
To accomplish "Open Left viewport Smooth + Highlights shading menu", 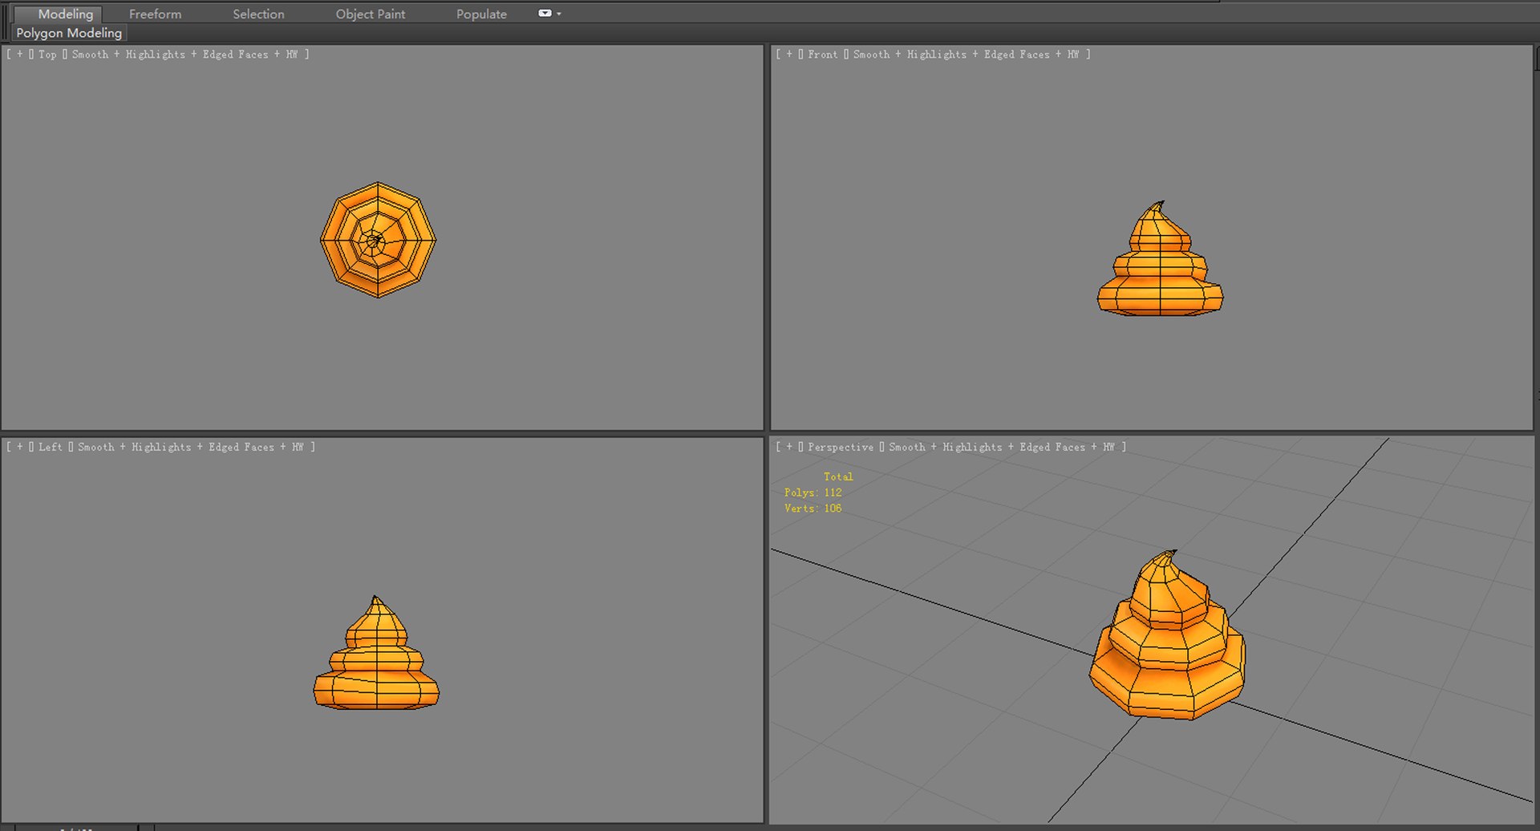I will coord(190,447).
